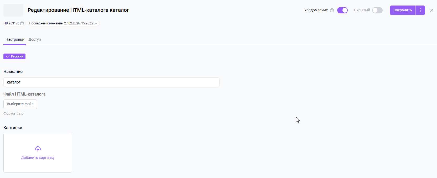This screenshot has width=437, height=178.
Task: Click the Выберите файл button
Action: pyautogui.click(x=20, y=104)
